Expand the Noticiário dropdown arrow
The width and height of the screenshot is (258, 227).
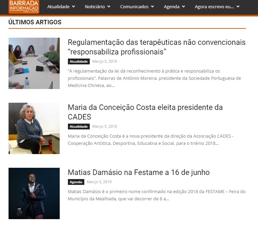click(109, 7)
